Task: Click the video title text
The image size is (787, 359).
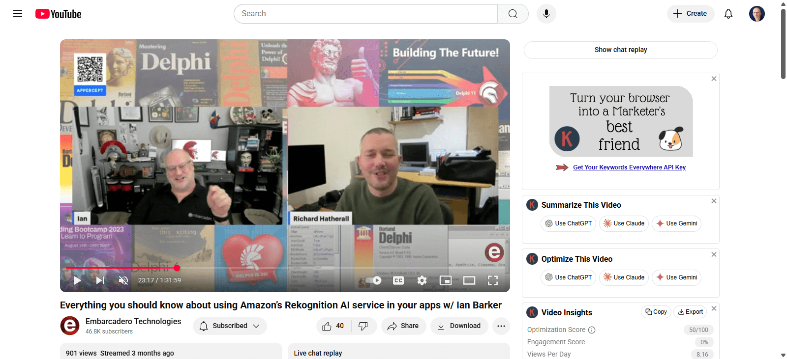Action: coord(281,305)
